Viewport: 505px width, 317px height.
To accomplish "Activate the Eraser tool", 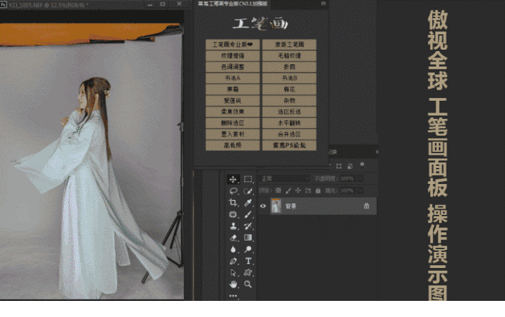I will click(x=233, y=238).
